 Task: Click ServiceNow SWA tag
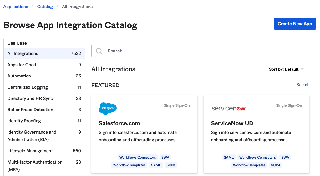[x=285, y=158]
